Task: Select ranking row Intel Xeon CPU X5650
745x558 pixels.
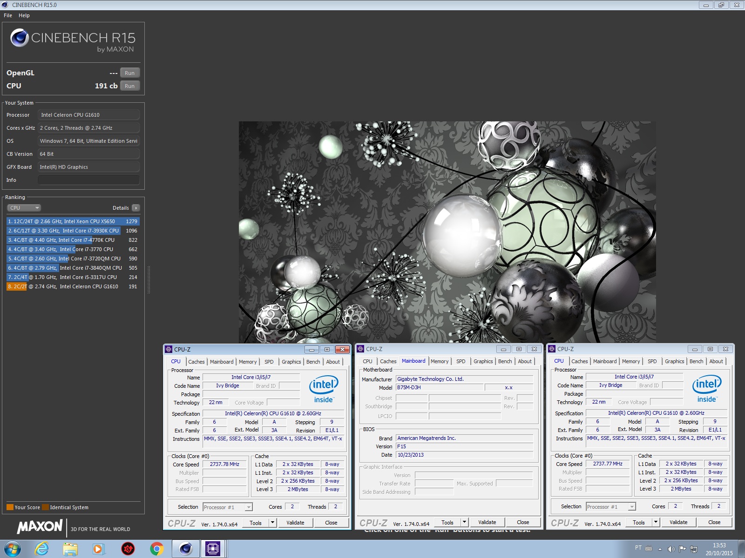Action: 73,221
